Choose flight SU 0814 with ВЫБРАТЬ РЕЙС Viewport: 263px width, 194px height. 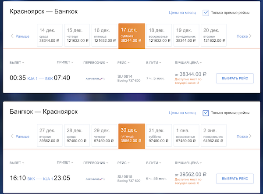pyautogui.click(x=235, y=79)
